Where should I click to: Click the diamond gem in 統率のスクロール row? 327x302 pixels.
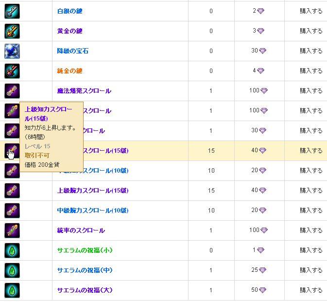[264, 231]
